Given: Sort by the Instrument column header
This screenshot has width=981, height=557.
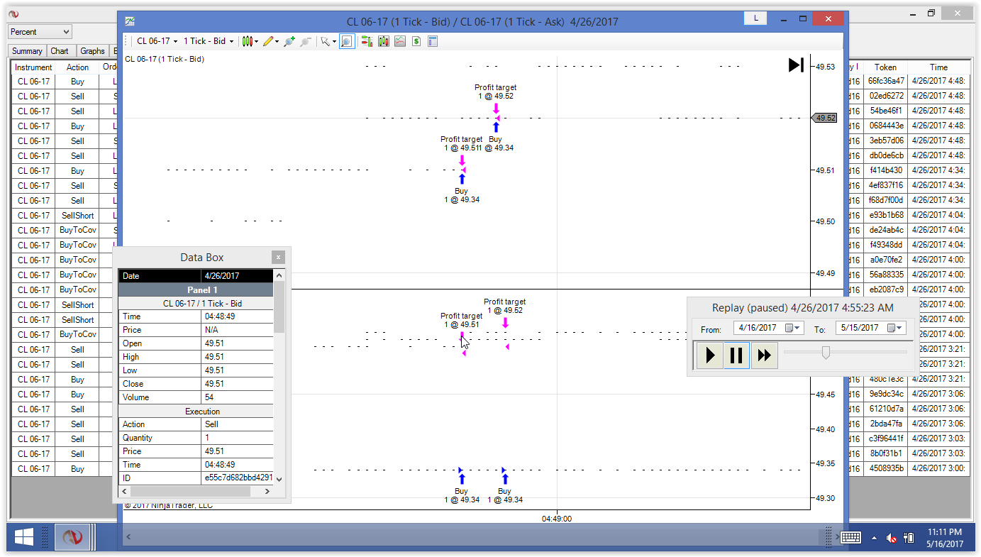Looking at the screenshot, I should (35, 67).
